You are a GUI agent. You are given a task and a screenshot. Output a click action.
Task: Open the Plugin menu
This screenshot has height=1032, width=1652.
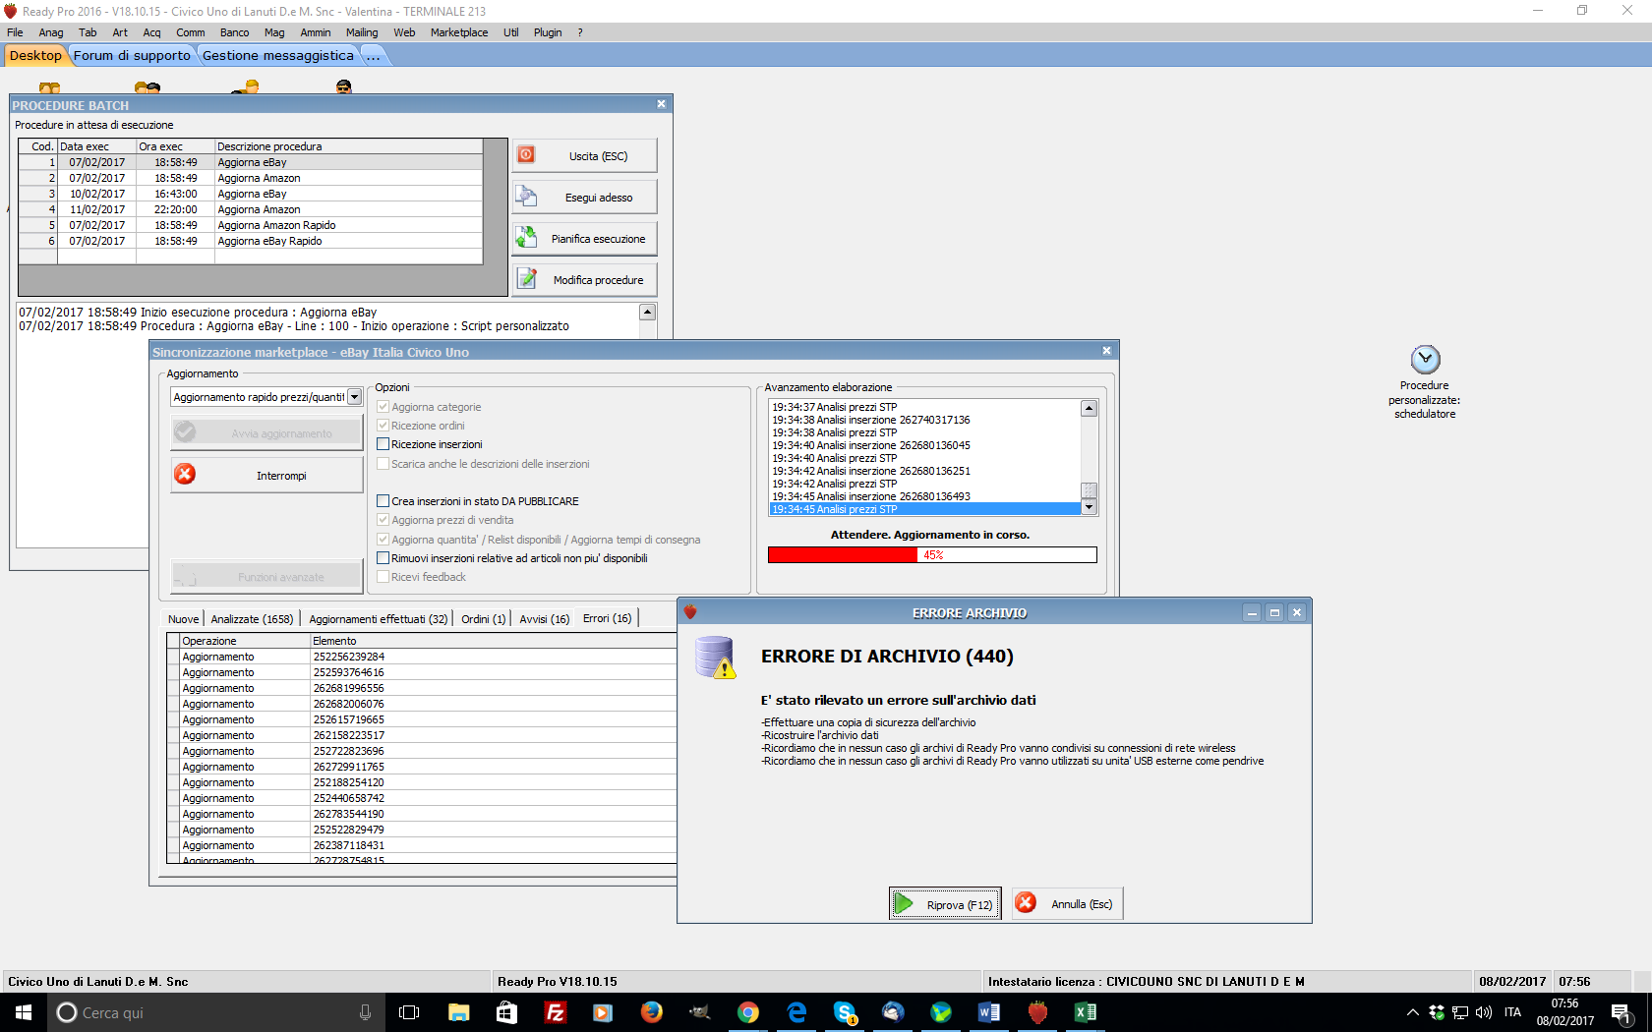548,32
